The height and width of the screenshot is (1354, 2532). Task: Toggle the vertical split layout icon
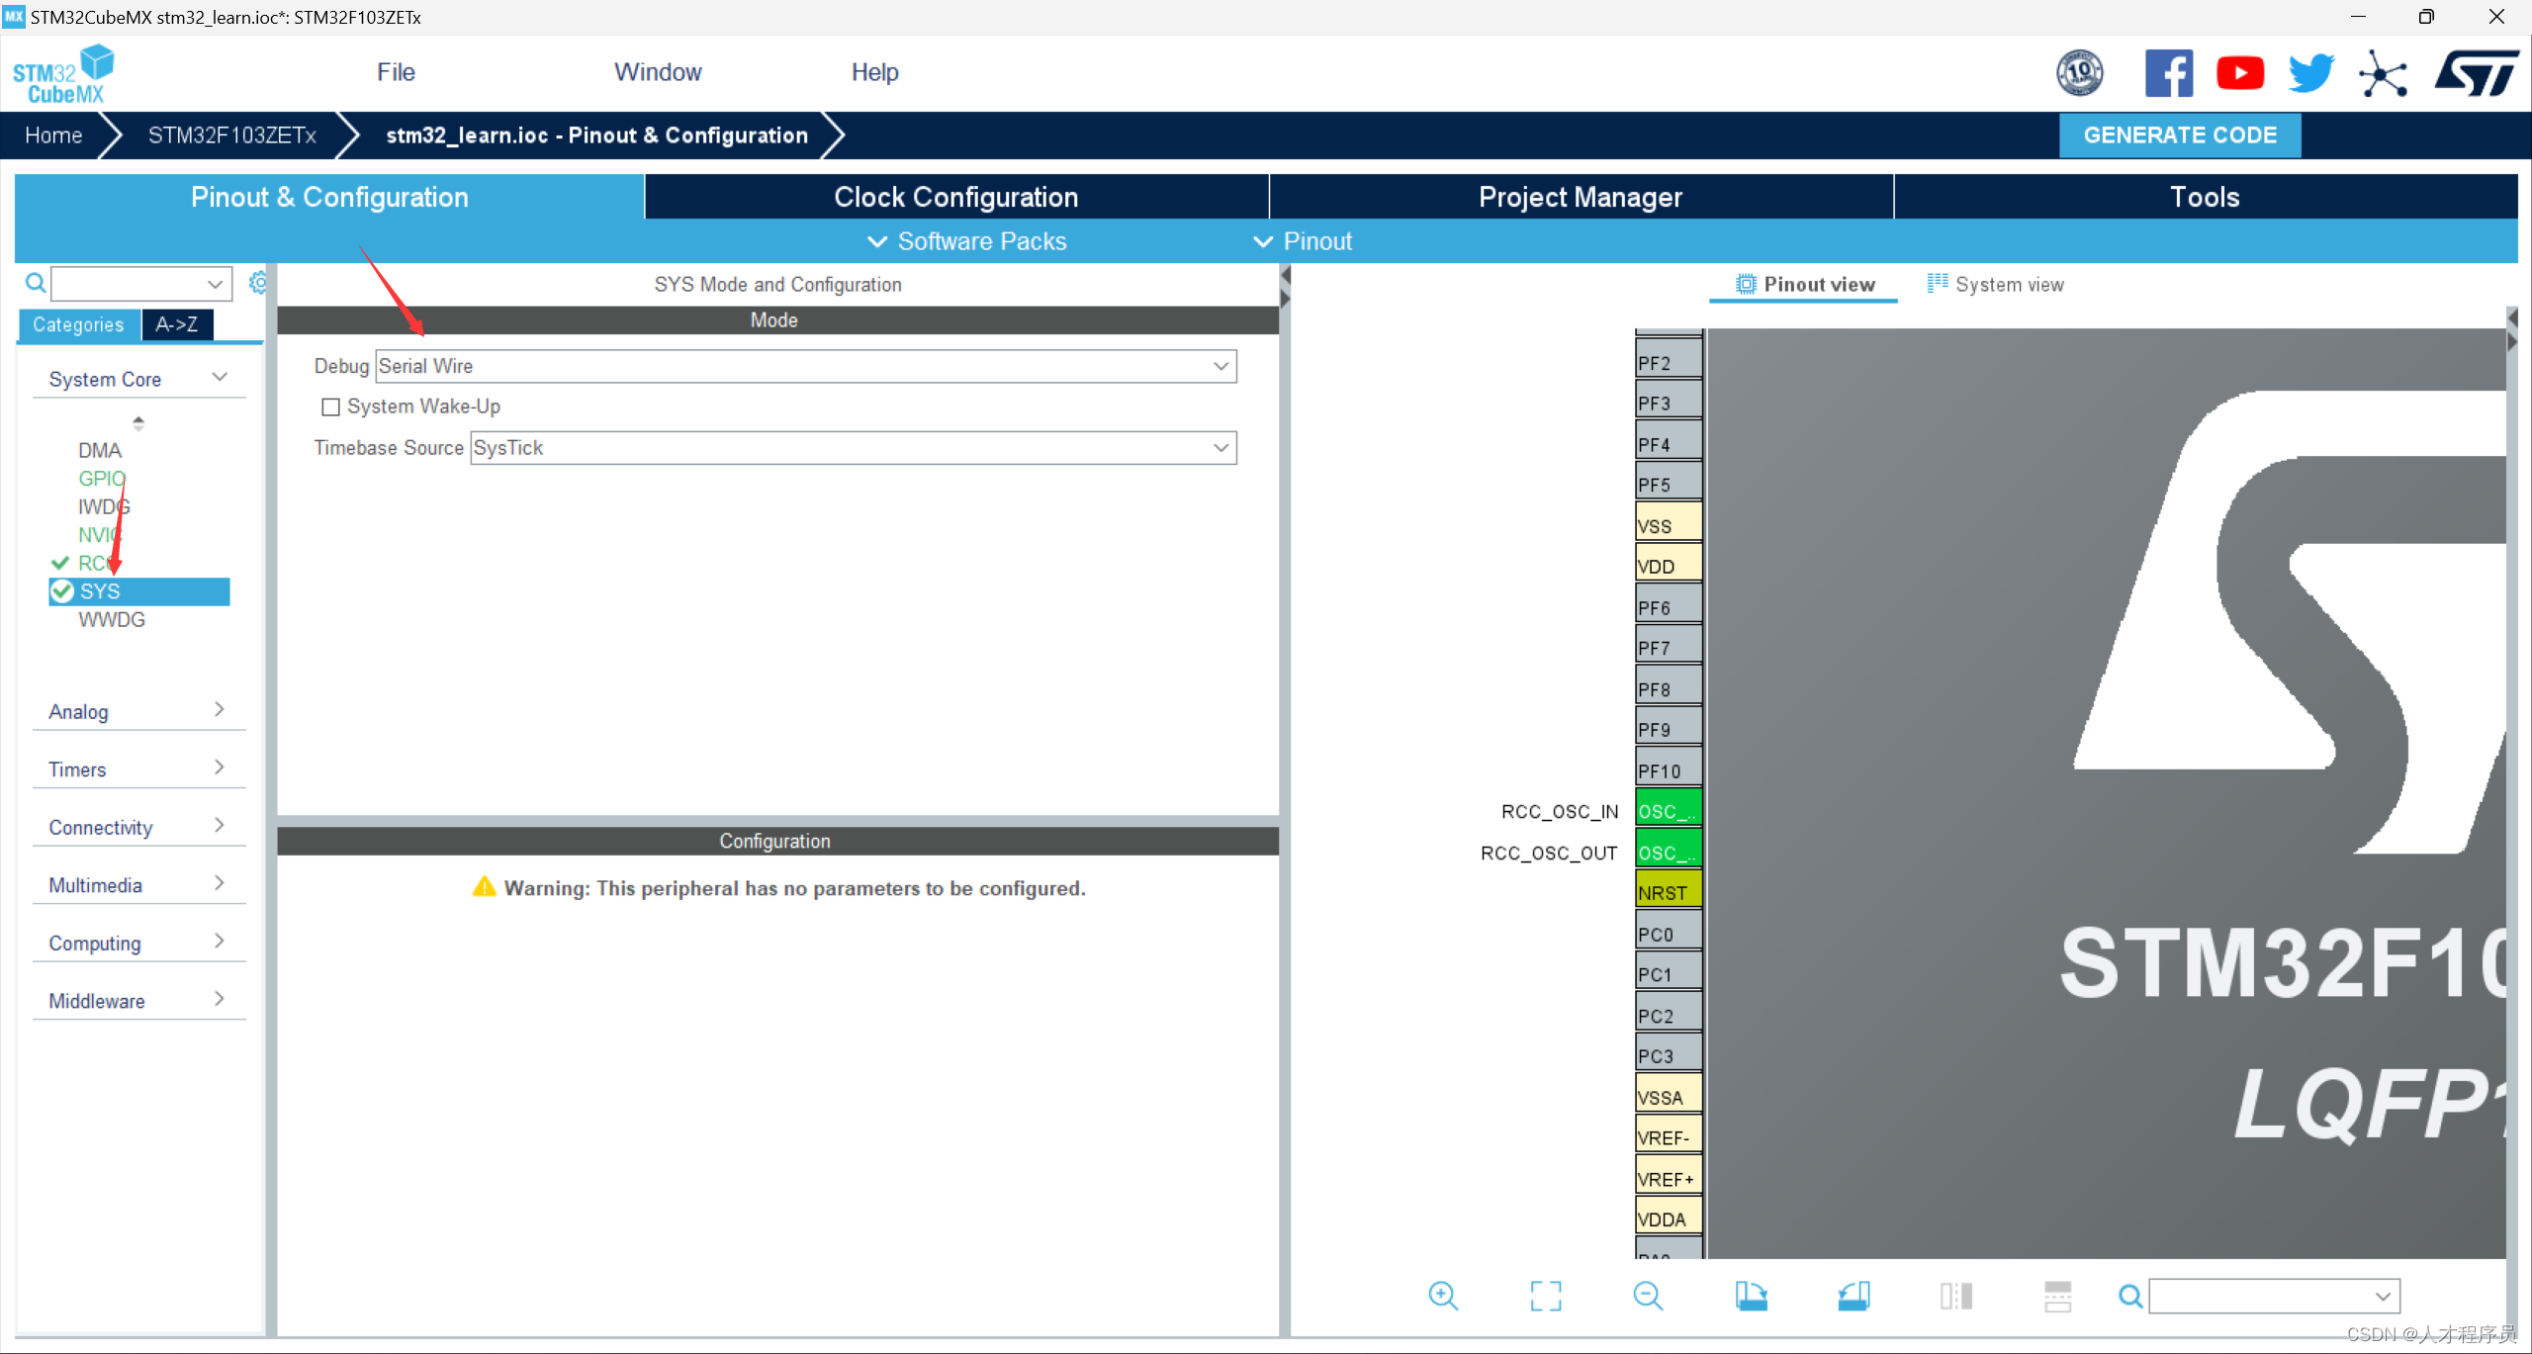point(1955,1296)
